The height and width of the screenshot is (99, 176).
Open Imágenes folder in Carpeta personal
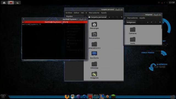(94, 75)
